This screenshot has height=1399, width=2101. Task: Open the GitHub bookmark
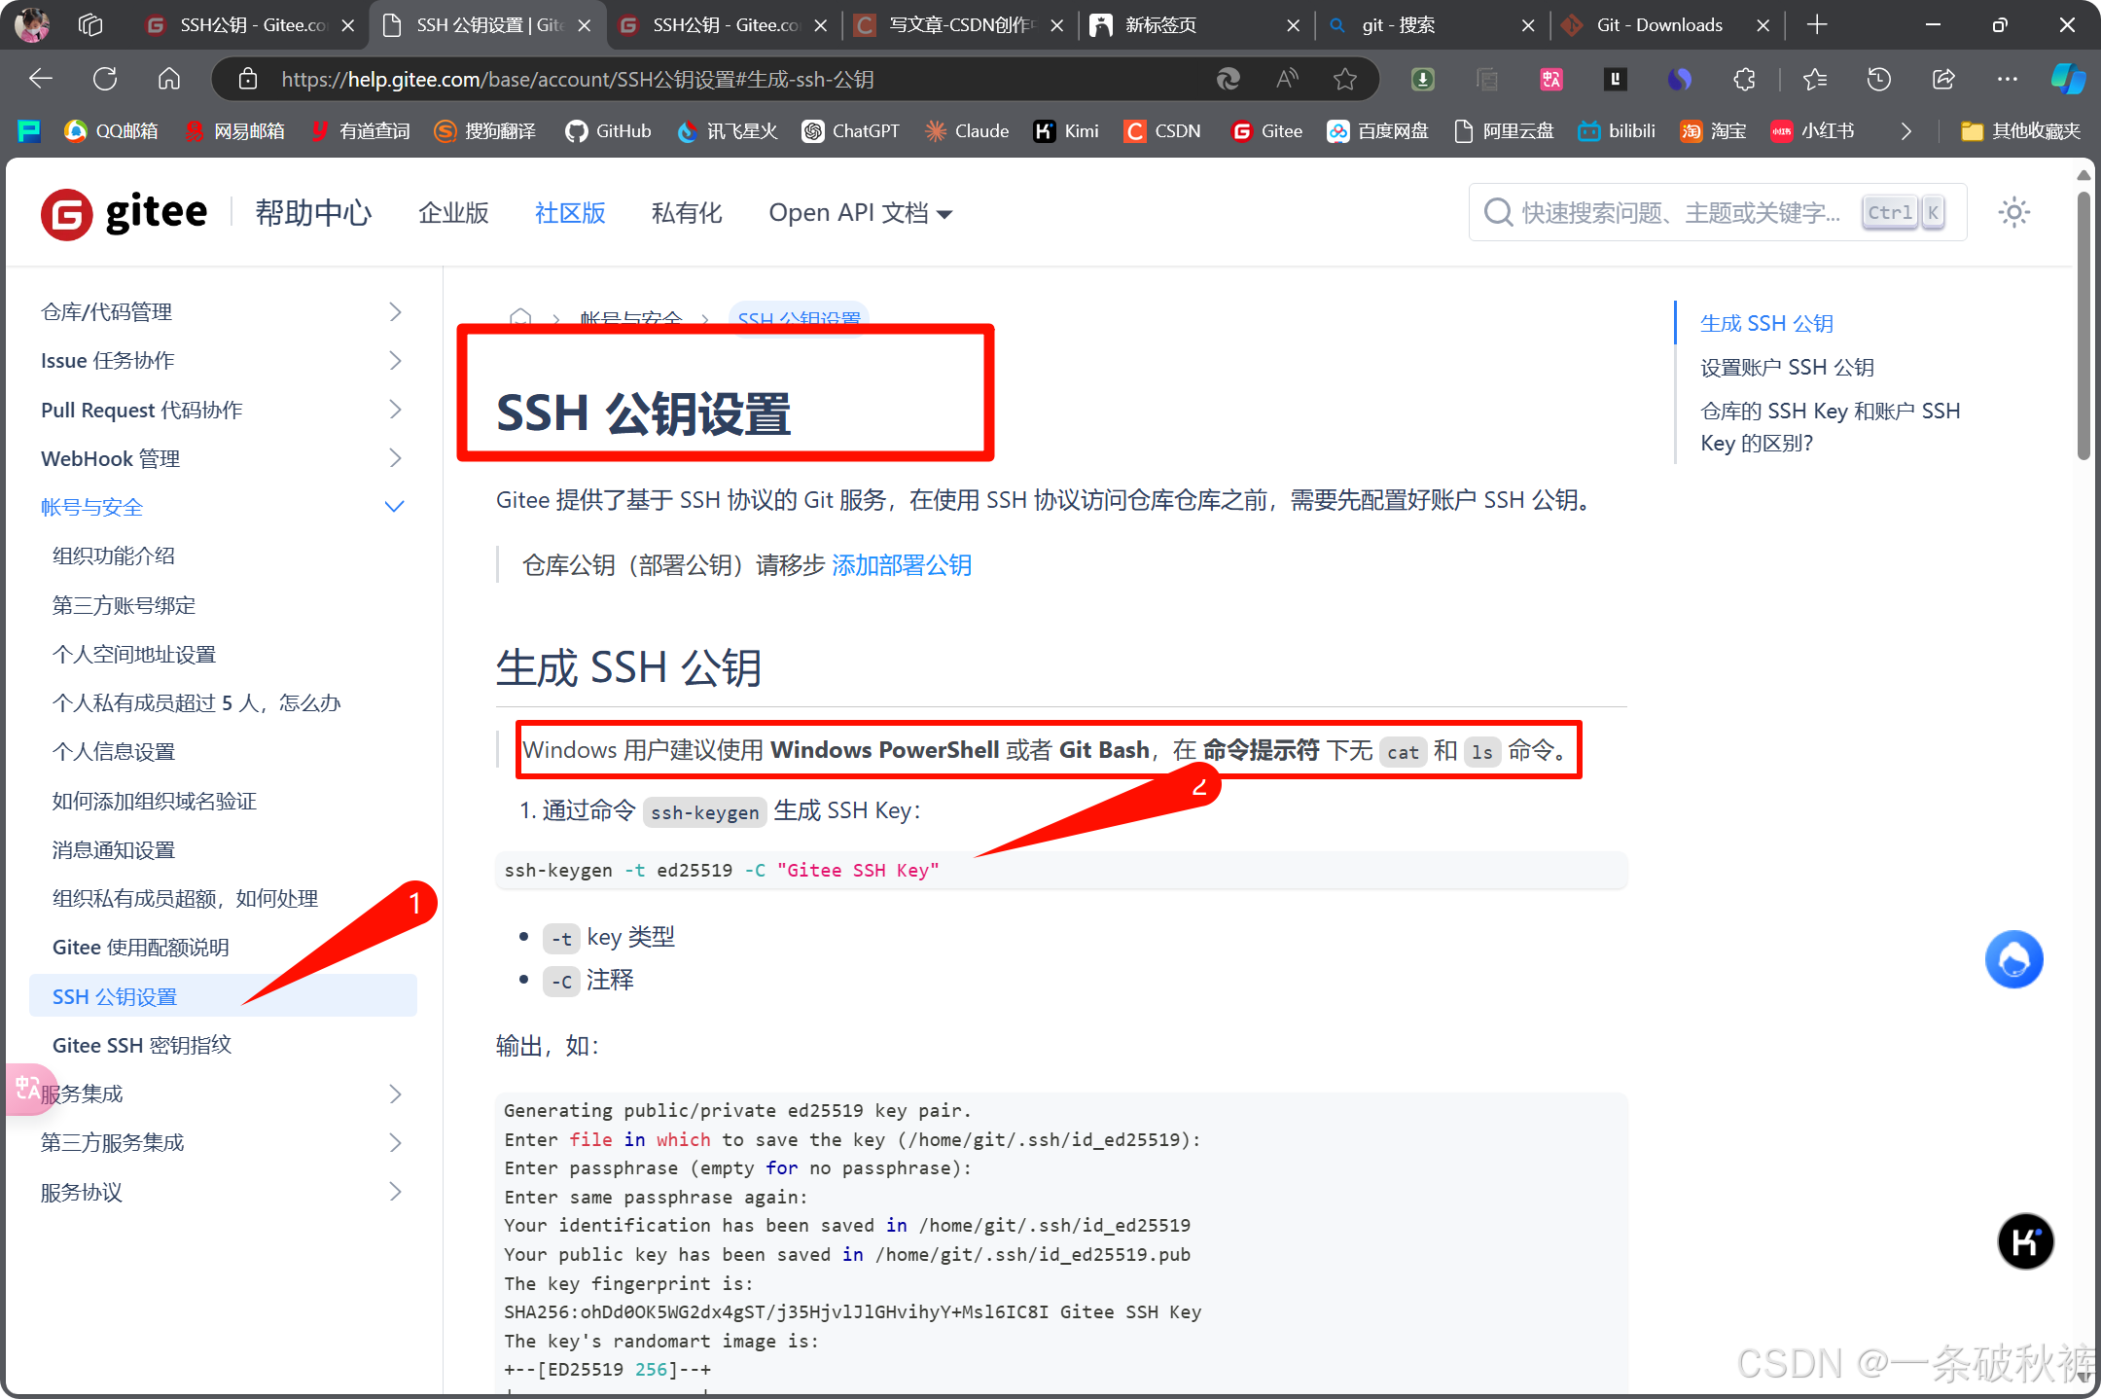608,131
